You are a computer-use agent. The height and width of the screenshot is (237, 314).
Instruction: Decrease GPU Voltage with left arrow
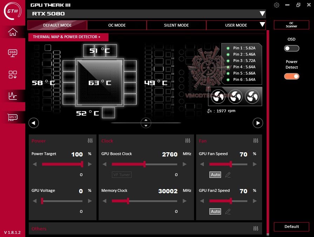coord(35,201)
